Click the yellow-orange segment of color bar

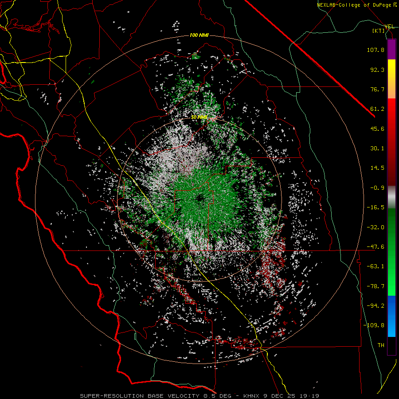tap(391, 79)
